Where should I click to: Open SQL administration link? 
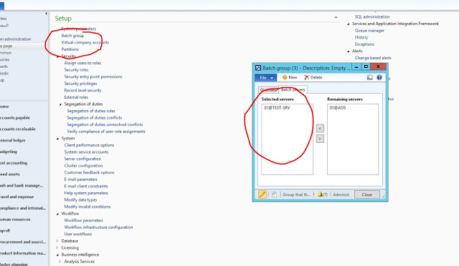(372, 17)
